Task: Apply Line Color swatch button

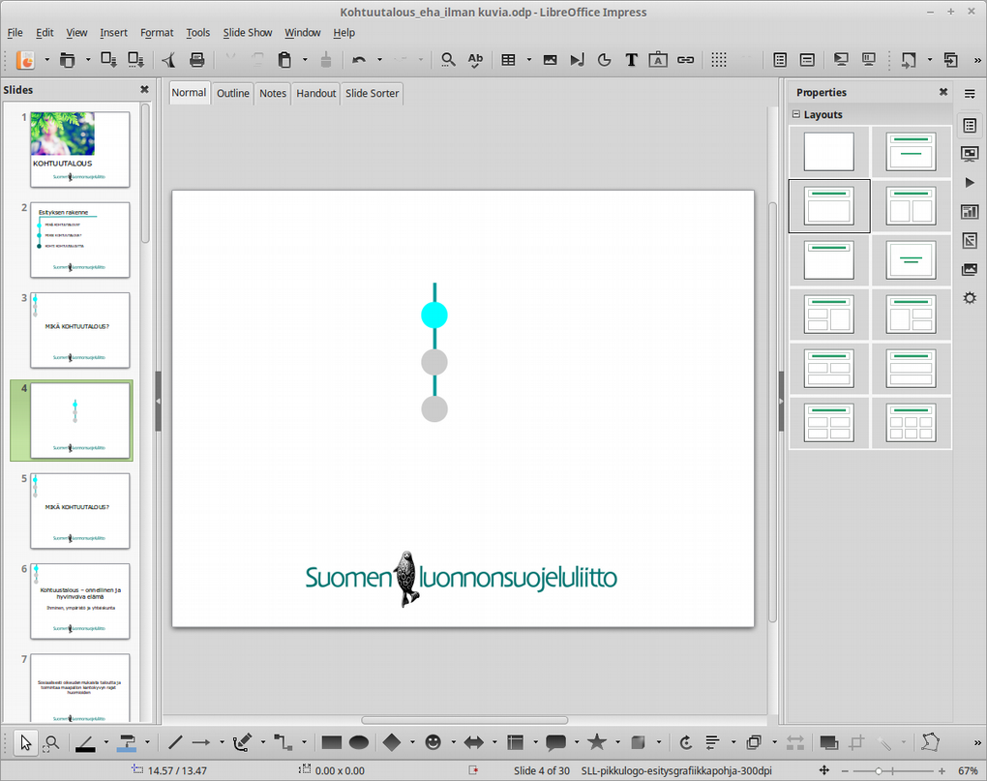Action: 85,742
